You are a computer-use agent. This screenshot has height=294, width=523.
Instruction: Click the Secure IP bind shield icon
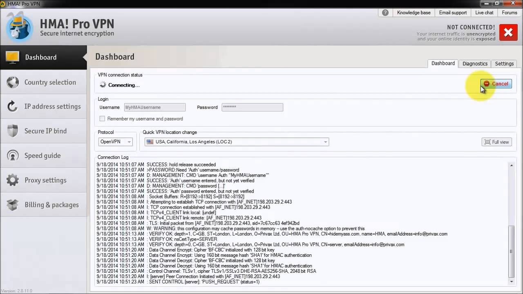(13, 131)
